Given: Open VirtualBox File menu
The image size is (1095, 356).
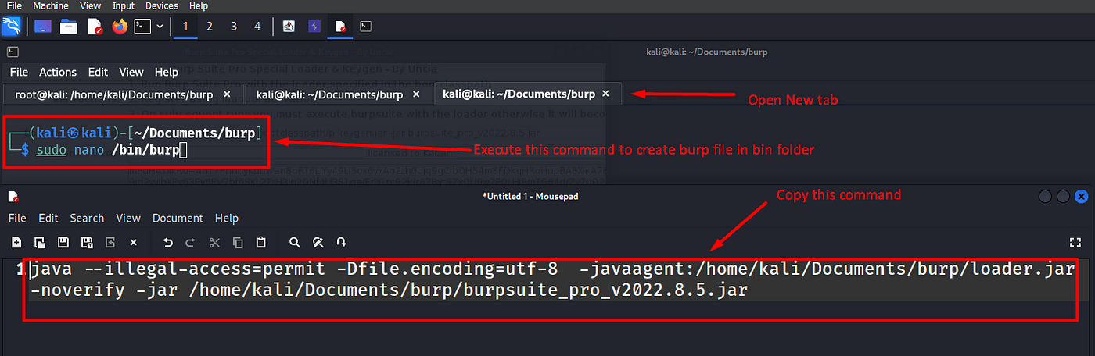Looking at the screenshot, I should pyautogui.click(x=14, y=5).
